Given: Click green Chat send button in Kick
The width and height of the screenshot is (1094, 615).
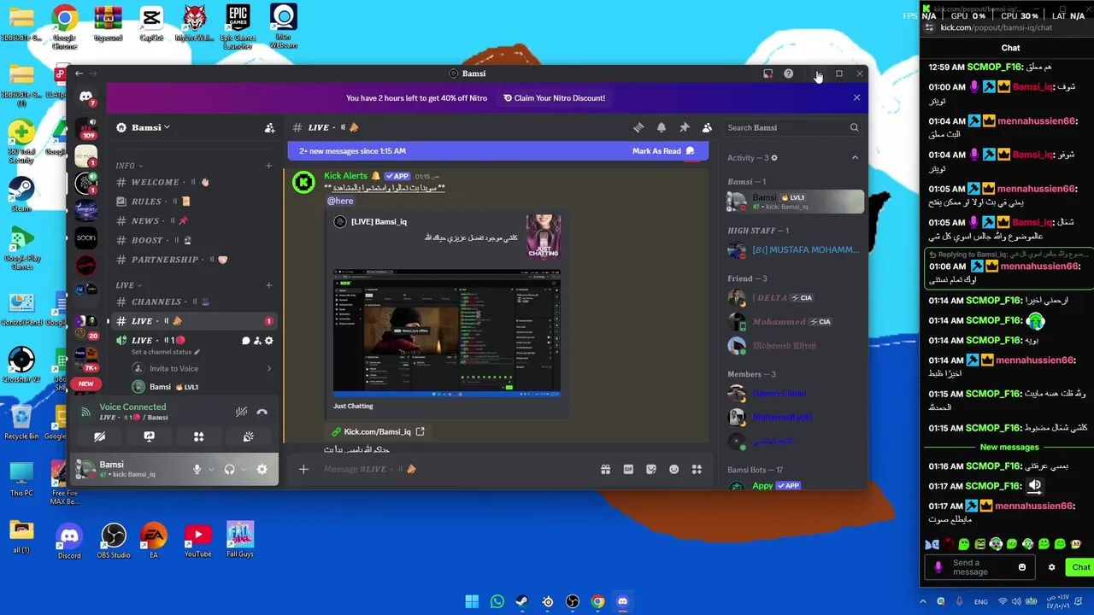Looking at the screenshot, I should click(x=1080, y=567).
